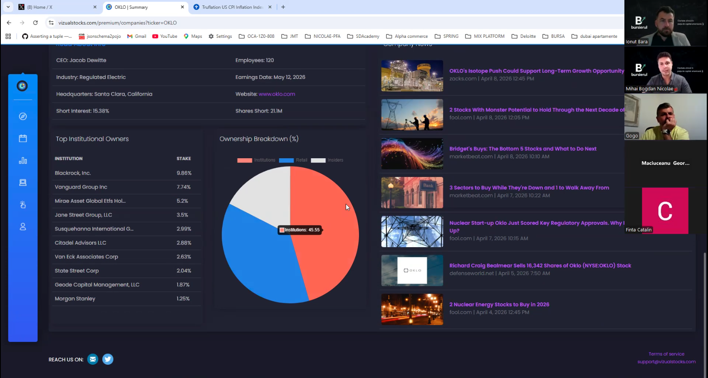Open the user profile icon in the sidebar
Screen dimensions: 708x378
(x=23, y=227)
